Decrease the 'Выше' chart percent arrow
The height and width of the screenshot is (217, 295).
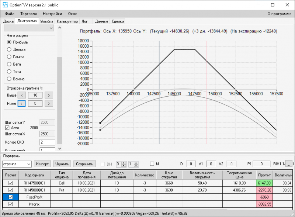pos(22,95)
